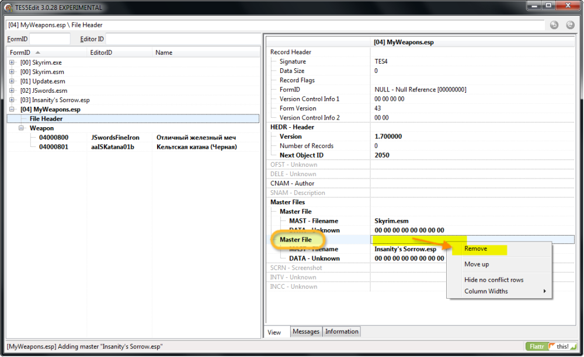584x357 pixels.
Task: Select the [01] Update.esm file entry
Action: [43, 81]
